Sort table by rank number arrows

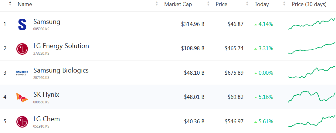10,4
